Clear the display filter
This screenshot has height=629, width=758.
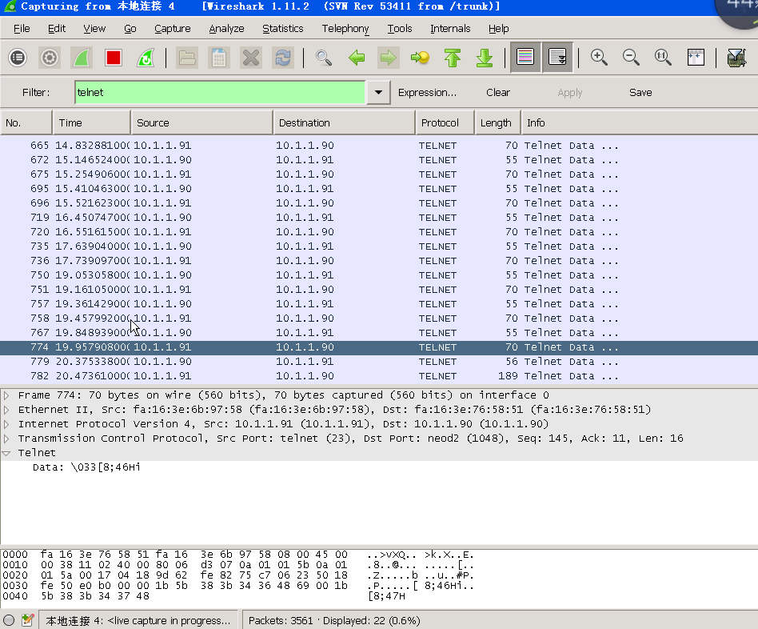pos(498,92)
